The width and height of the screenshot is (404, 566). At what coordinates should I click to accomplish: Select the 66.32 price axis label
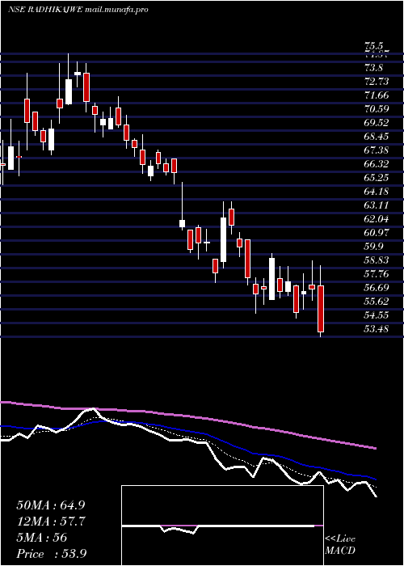[377, 164]
